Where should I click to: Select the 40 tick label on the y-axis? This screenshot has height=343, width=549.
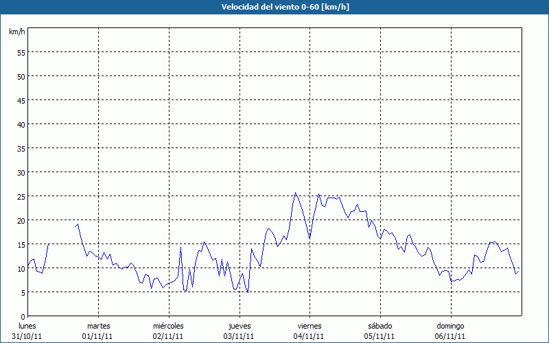[21, 124]
